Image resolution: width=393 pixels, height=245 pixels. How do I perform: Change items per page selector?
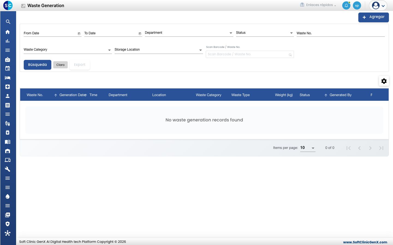[x=308, y=148]
